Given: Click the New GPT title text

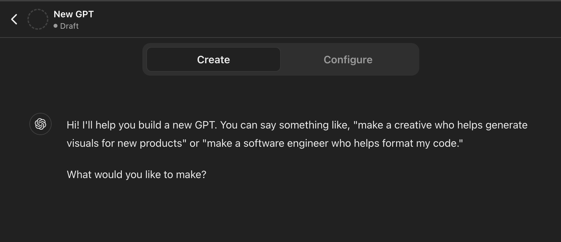Looking at the screenshot, I should tap(73, 14).
